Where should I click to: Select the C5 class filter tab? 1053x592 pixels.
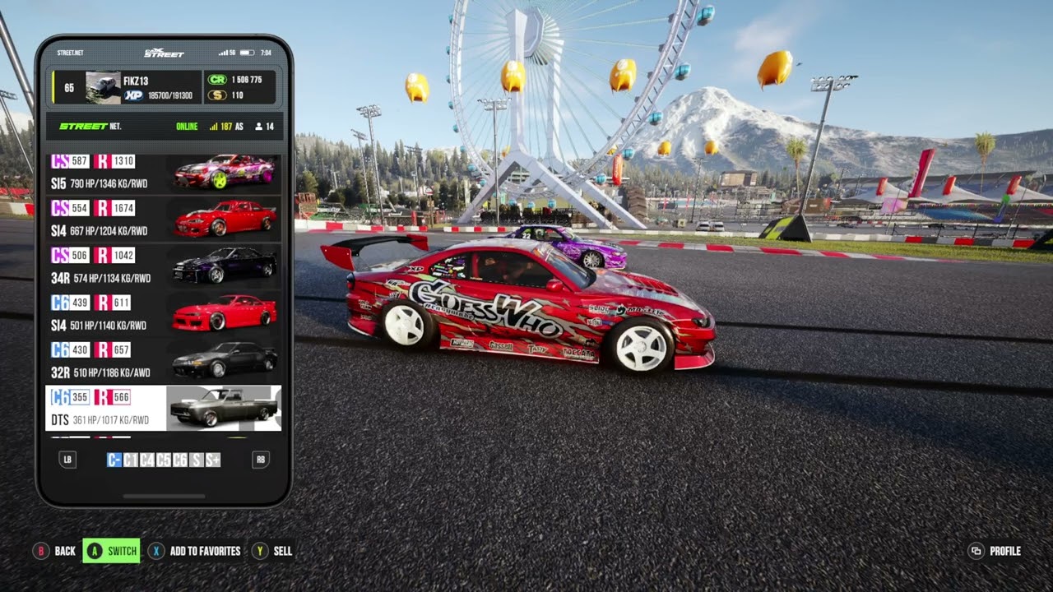coord(163,460)
